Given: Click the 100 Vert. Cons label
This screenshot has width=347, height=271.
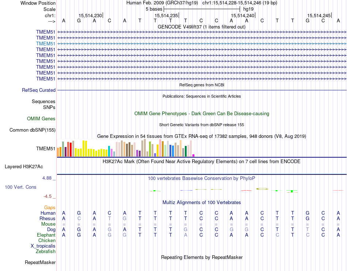Looking at the screenshot, I should [x=20, y=187].
